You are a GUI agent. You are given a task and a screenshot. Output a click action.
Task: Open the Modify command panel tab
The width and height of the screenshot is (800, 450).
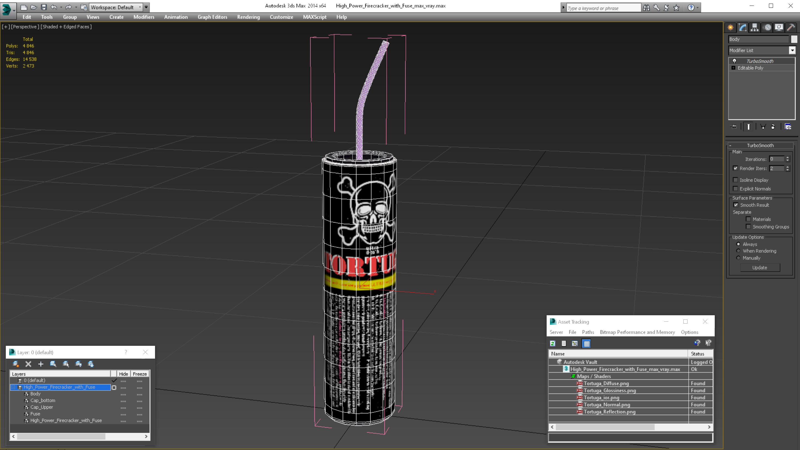742,28
